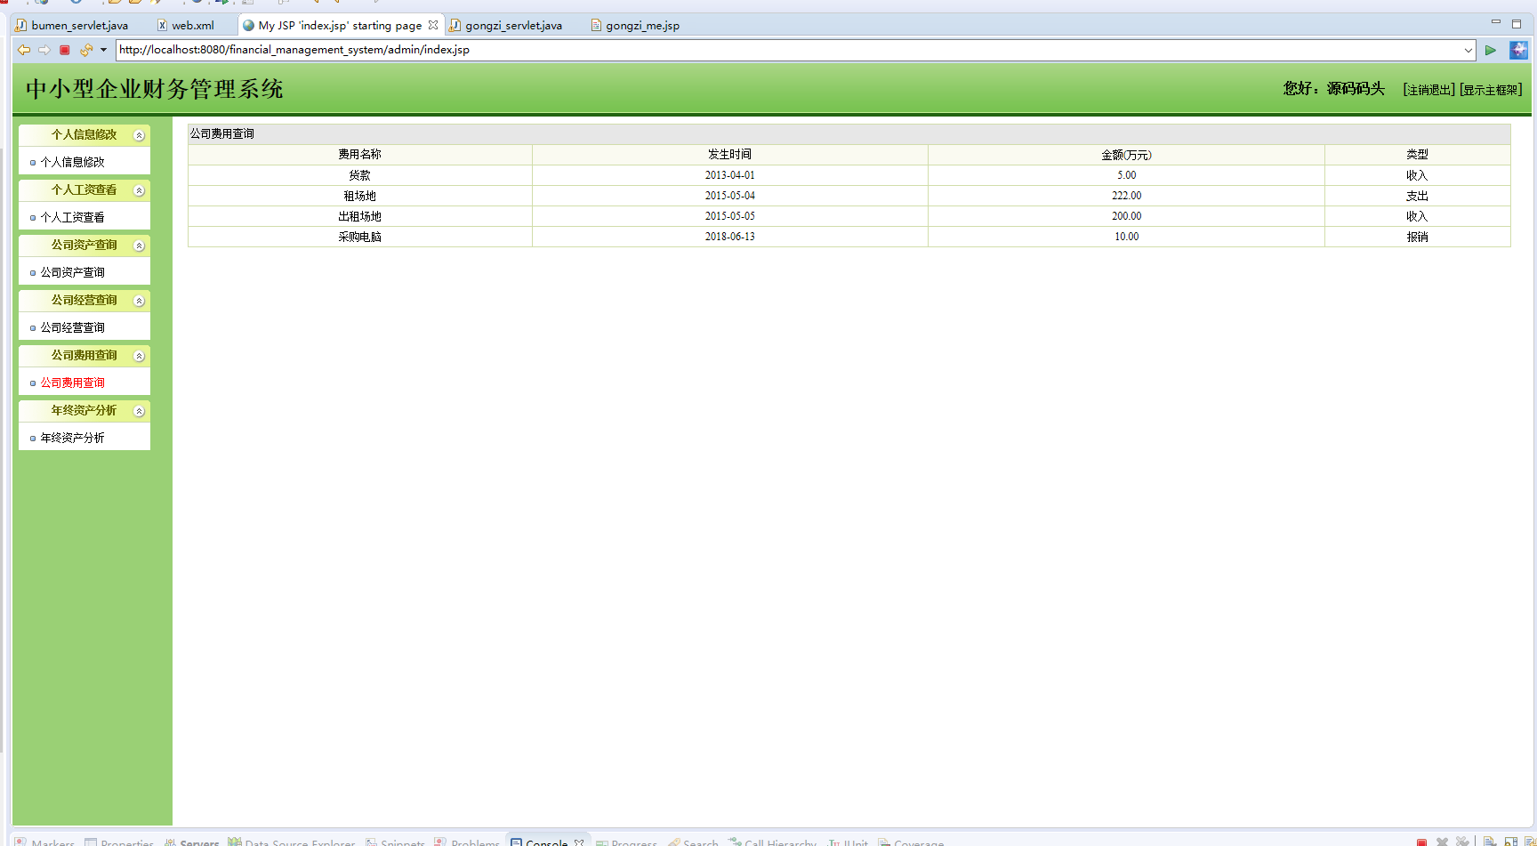Stop loading the page with the red square
The width and height of the screenshot is (1537, 846).
click(65, 50)
